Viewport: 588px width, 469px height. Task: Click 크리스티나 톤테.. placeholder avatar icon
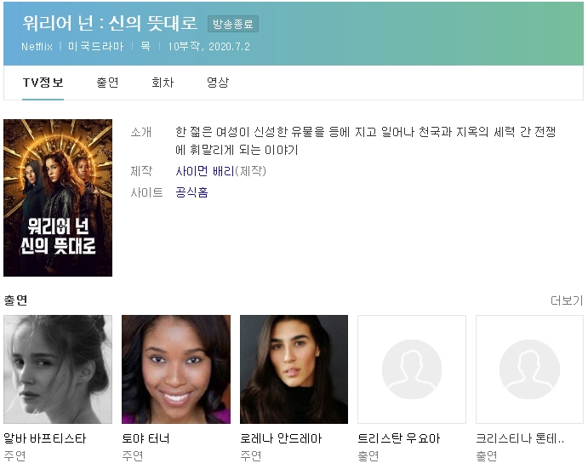tap(529, 369)
